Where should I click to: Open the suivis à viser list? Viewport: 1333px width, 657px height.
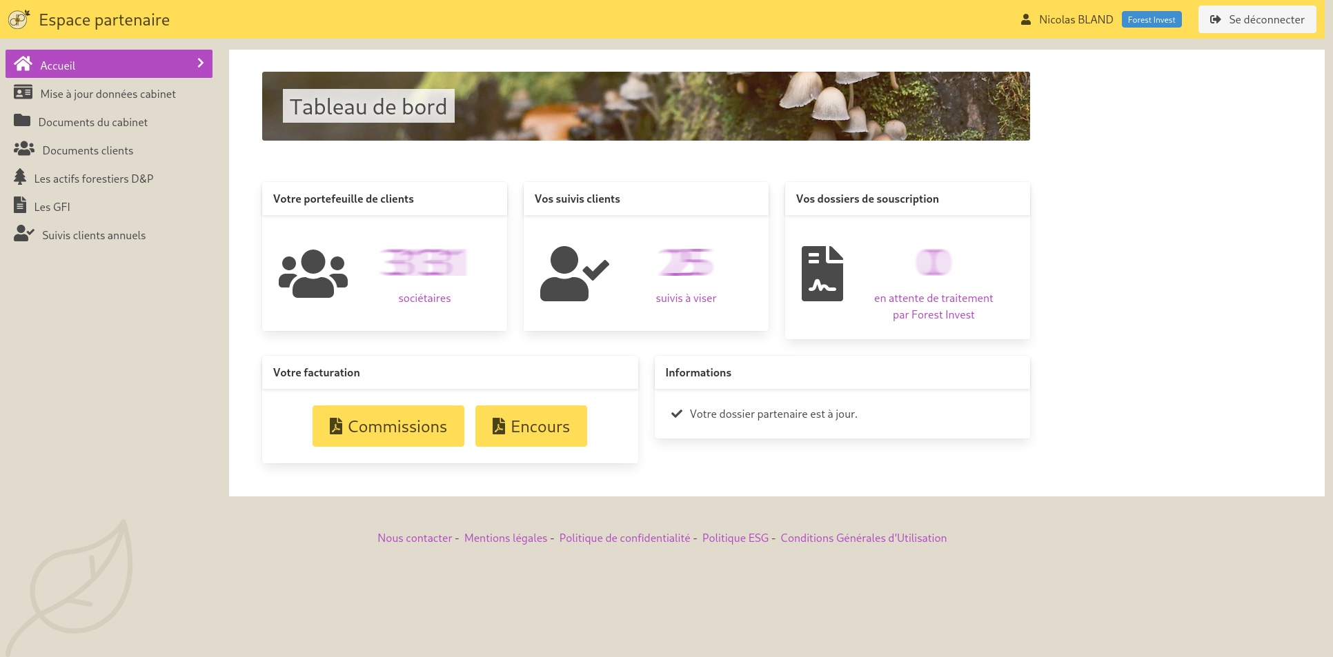pyautogui.click(x=686, y=298)
